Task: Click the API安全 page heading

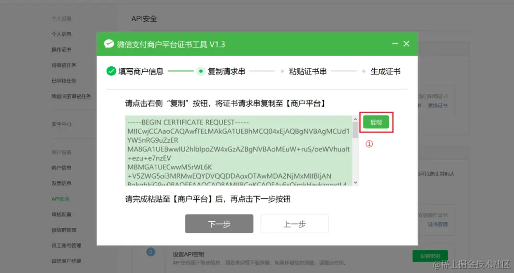Action: click(x=144, y=19)
